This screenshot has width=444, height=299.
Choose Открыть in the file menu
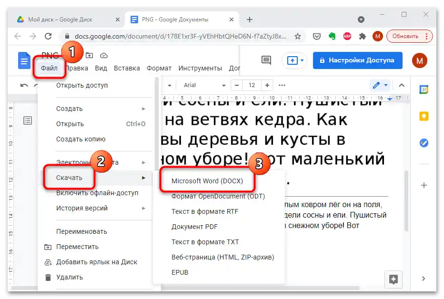[101, 124]
